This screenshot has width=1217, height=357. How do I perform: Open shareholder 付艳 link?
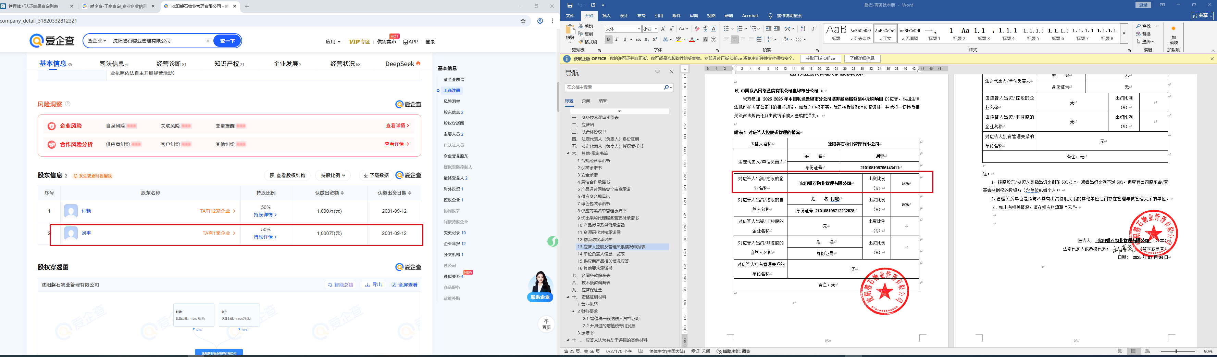[86, 211]
